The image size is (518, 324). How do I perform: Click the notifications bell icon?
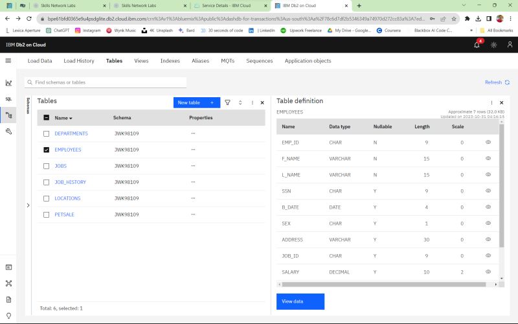click(477, 45)
